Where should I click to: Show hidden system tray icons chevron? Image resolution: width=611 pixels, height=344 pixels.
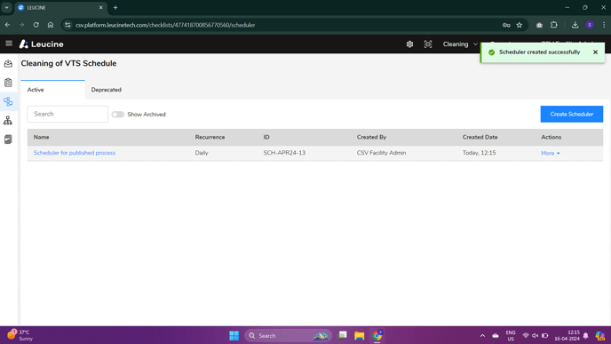point(482,335)
